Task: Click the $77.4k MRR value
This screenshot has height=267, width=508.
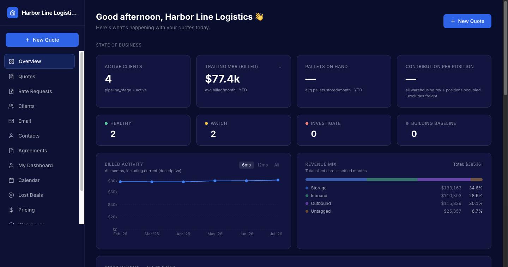Action: 223,79
